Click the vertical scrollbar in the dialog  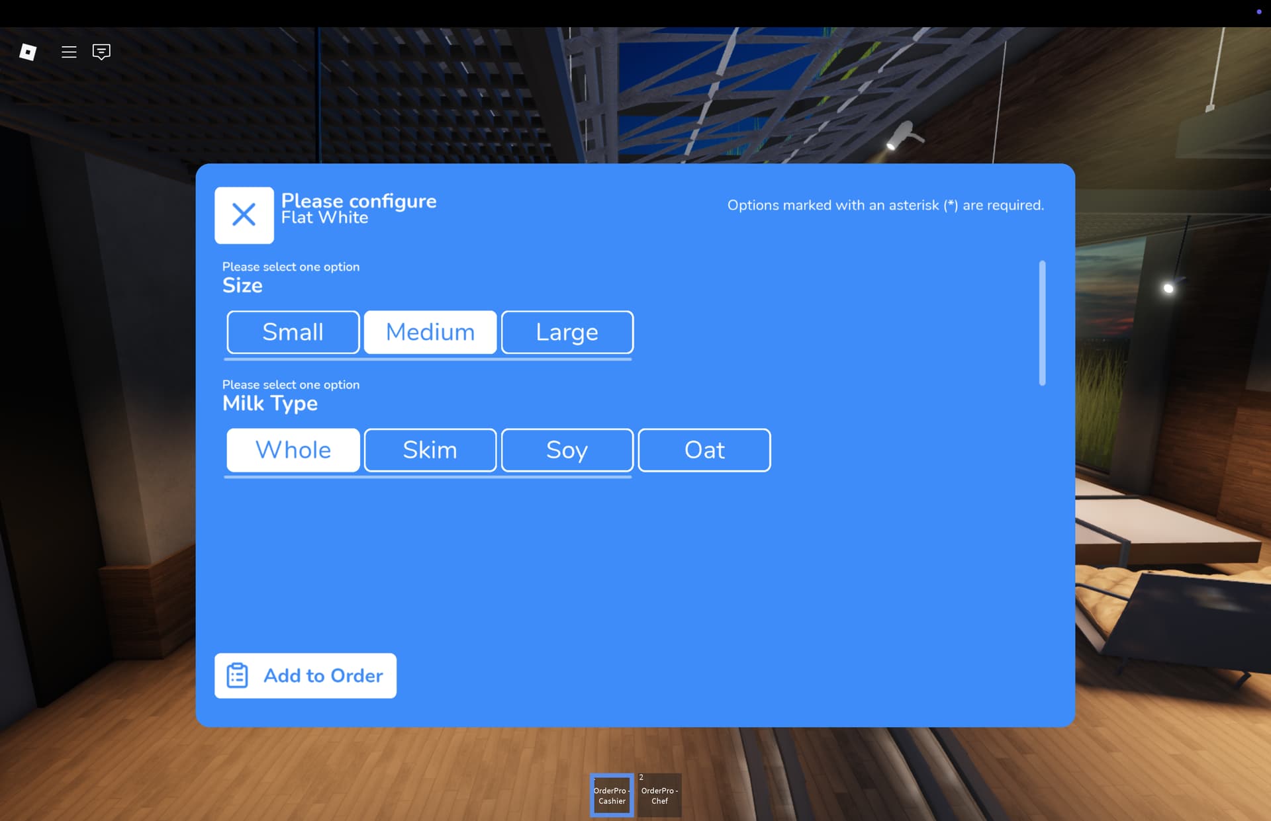pos(1042,323)
